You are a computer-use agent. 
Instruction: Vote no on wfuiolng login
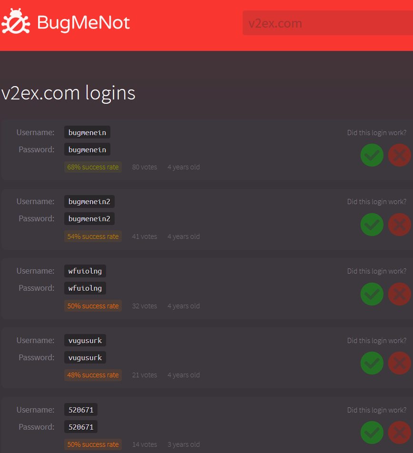[399, 294]
